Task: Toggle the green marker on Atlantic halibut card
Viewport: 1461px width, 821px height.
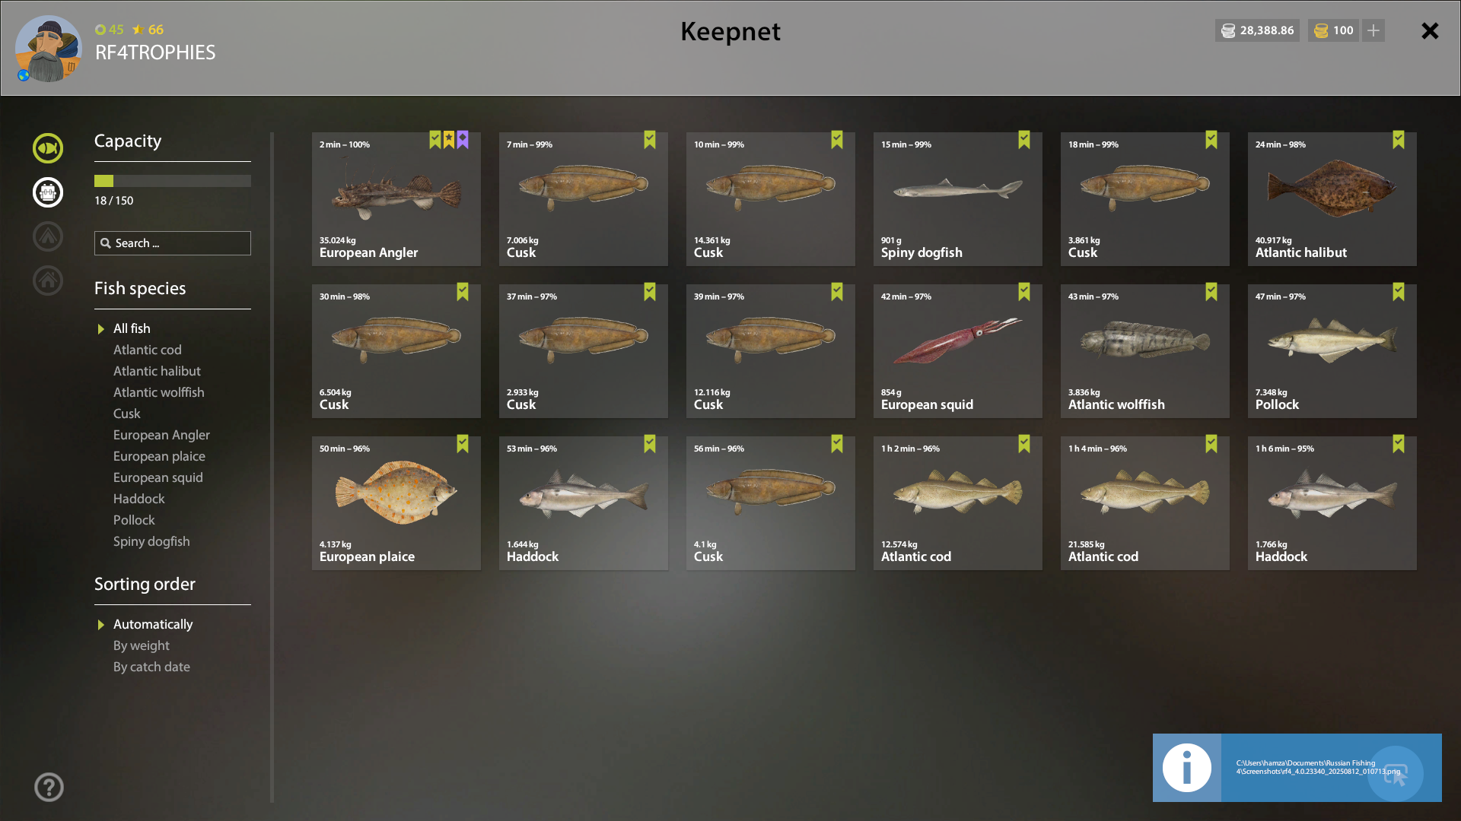Action: [1399, 140]
